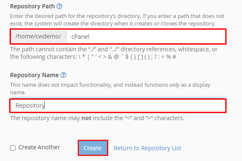Viewport: 242px width, 161px height.
Task: Click the forbidden path characters list
Action: 127,57
